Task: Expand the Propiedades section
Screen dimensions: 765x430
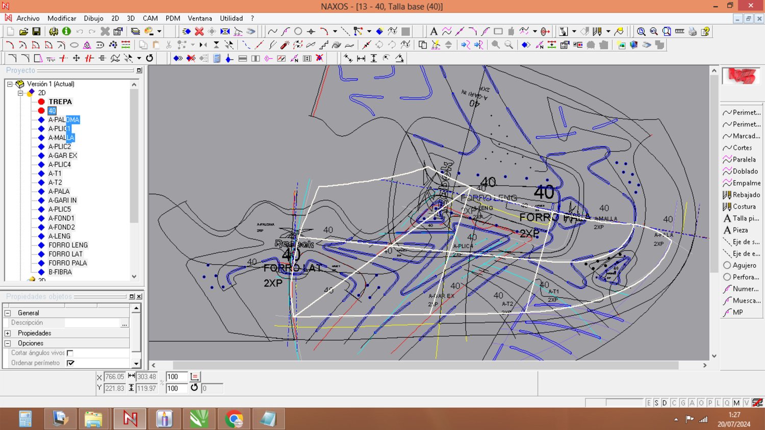Action: [x=8, y=333]
